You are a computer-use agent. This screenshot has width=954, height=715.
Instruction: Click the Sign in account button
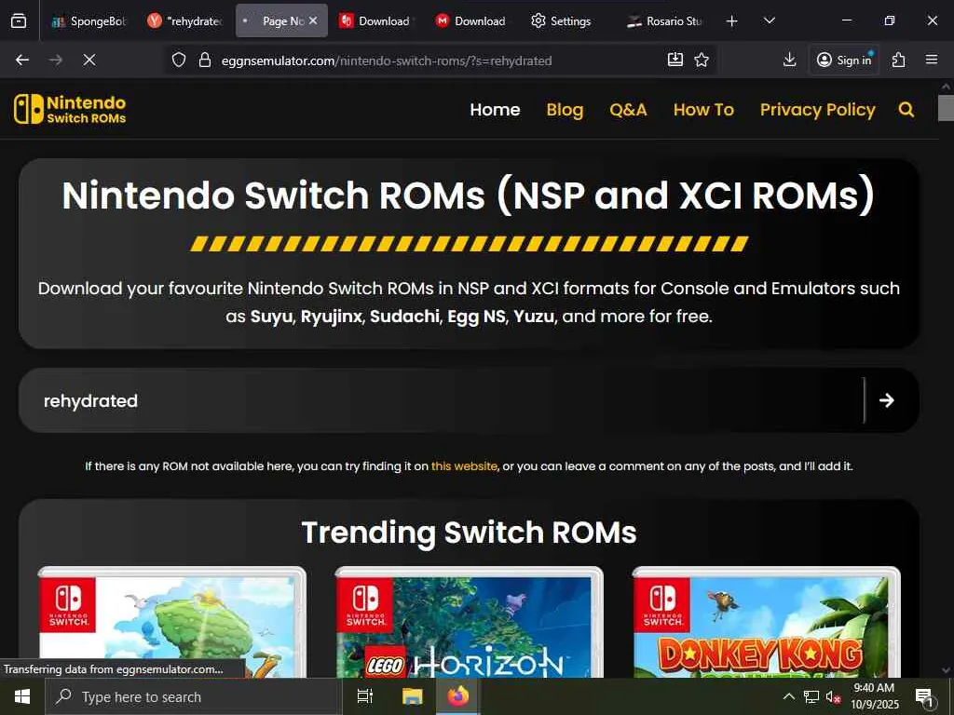(844, 60)
